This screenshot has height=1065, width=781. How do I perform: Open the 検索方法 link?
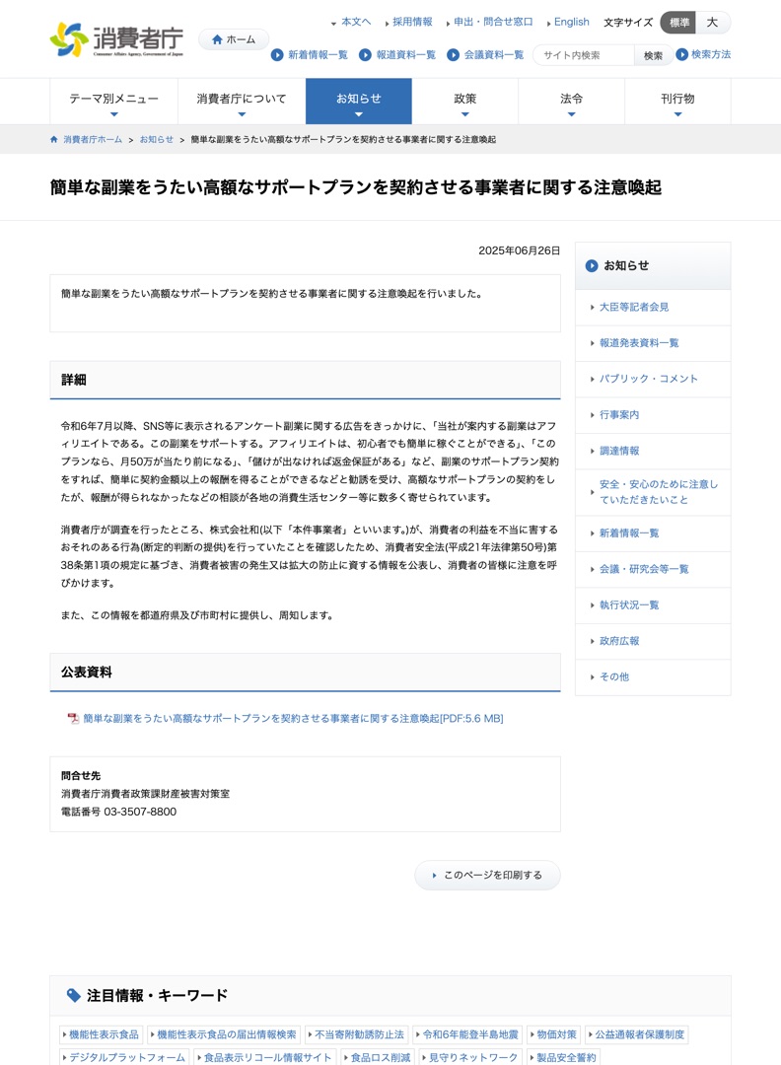tap(711, 54)
